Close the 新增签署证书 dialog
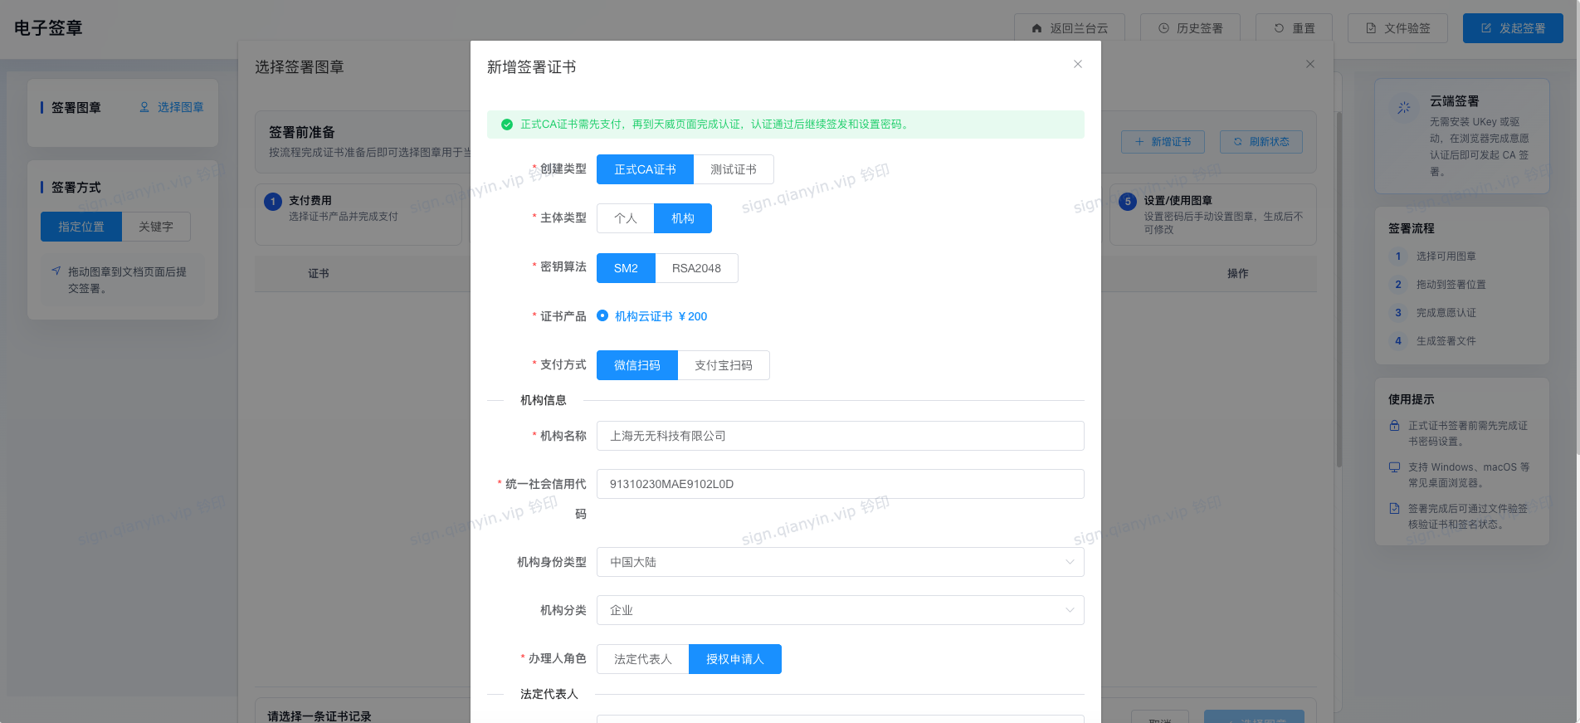This screenshot has width=1580, height=723. click(x=1078, y=64)
